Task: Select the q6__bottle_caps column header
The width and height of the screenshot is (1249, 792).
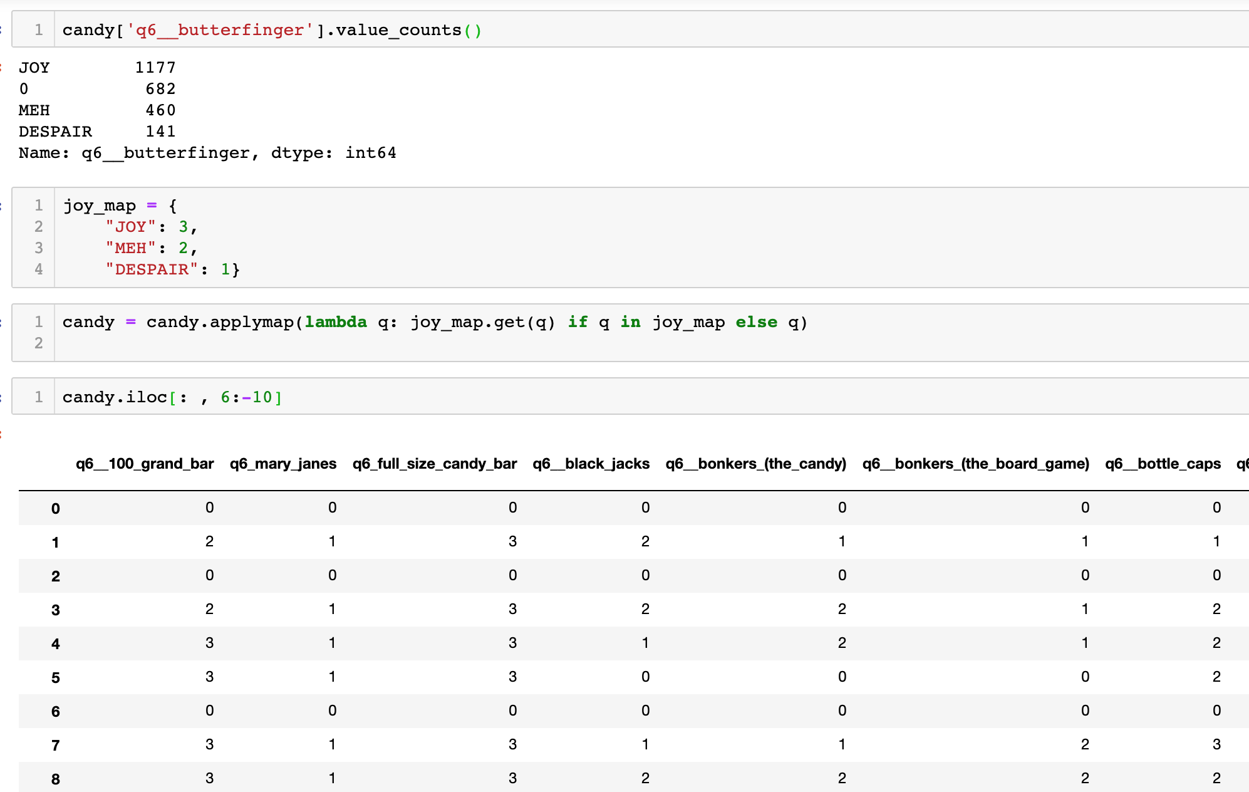Action: point(1163,464)
